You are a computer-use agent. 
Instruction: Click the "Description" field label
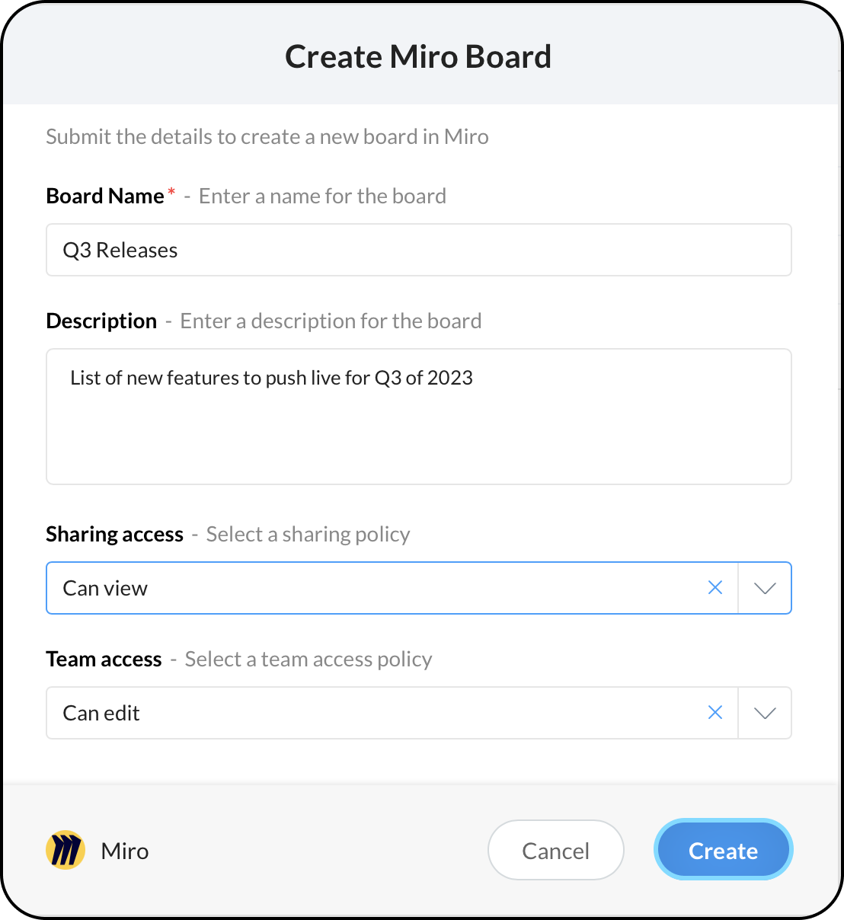(x=101, y=321)
